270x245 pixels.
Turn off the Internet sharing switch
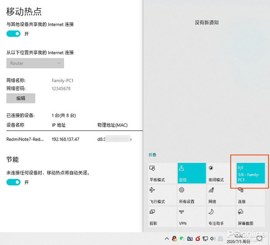tap(13, 34)
